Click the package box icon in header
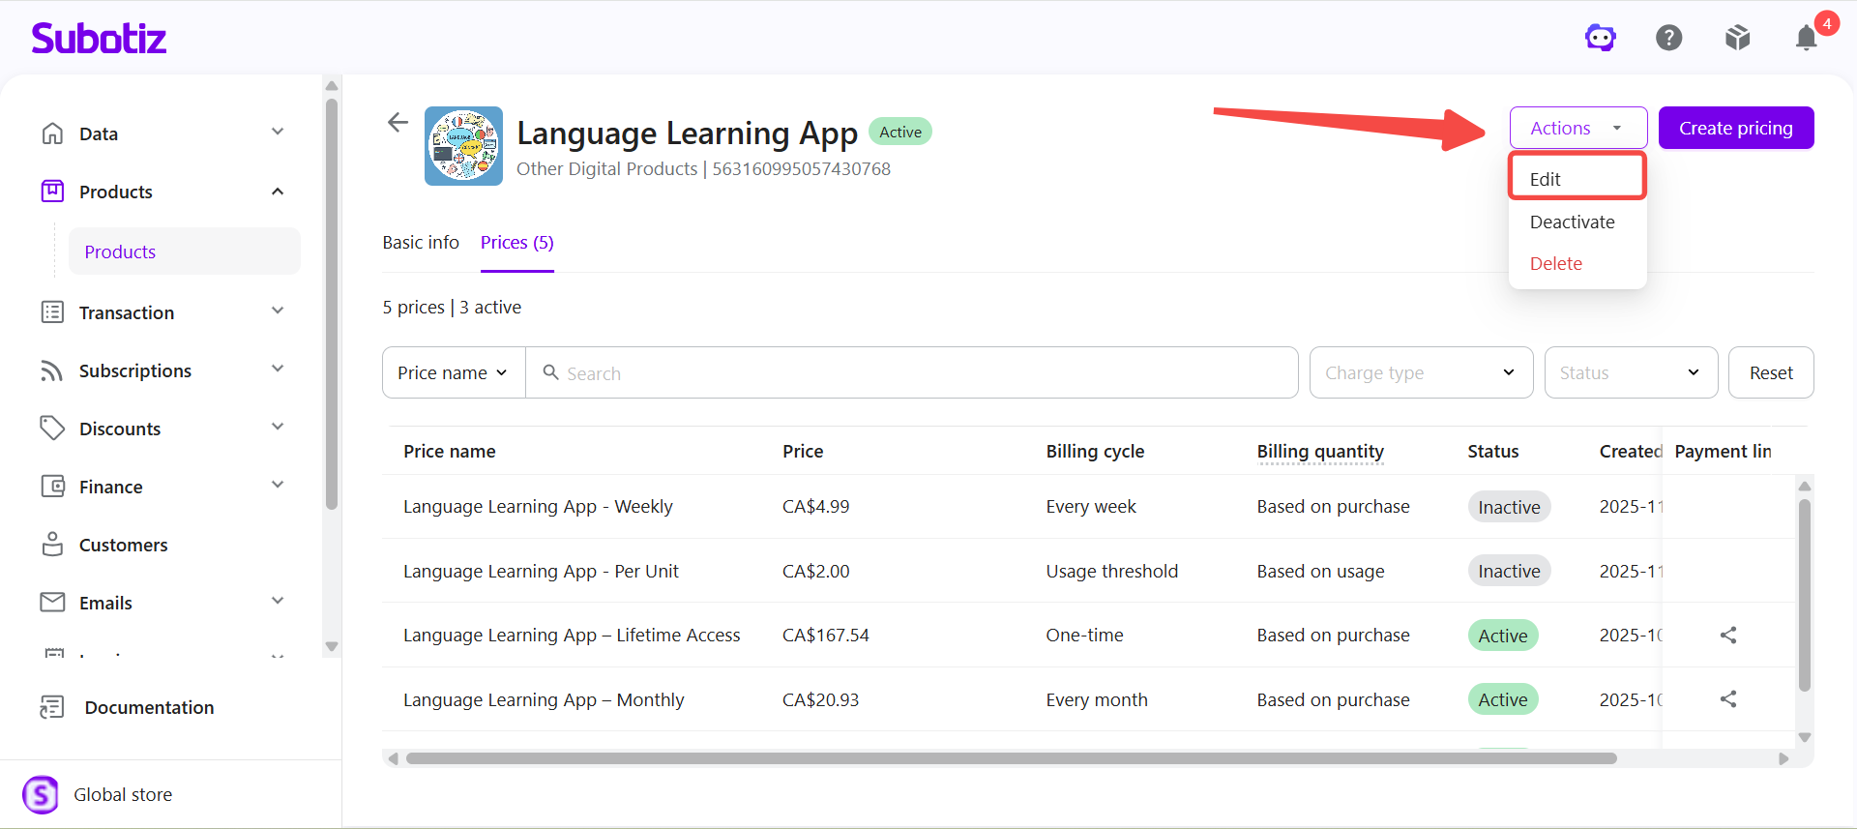Screen dimensions: 1857x829 (1738, 38)
